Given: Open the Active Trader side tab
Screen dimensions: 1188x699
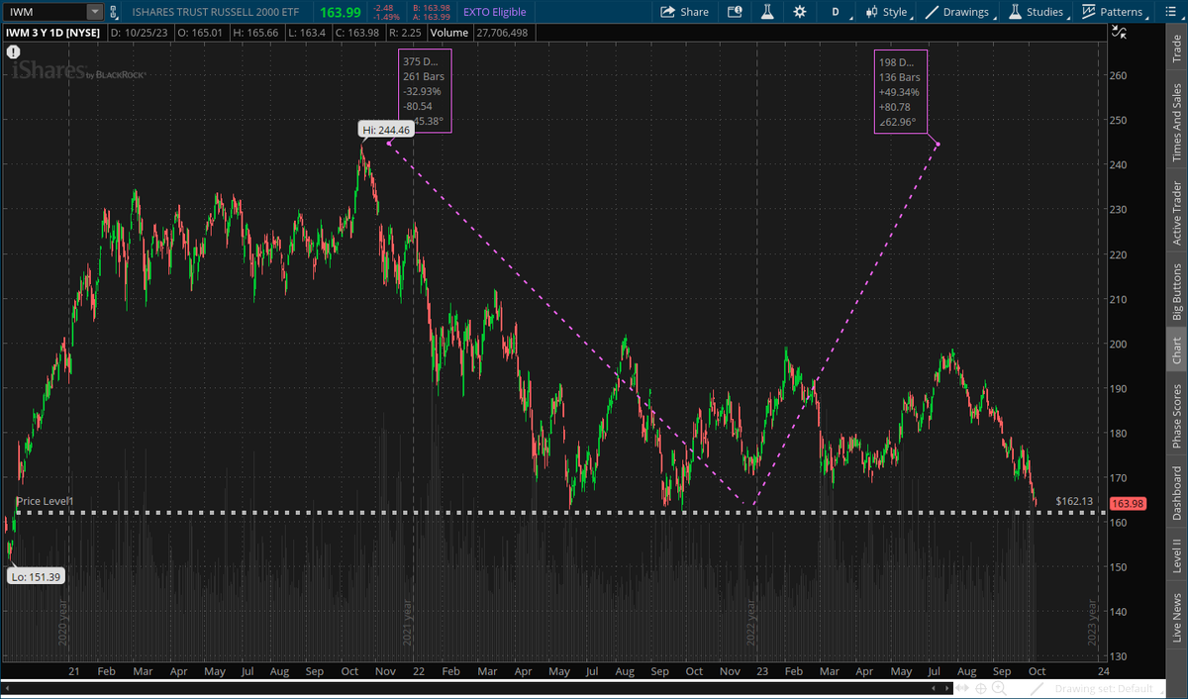Looking at the screenshot, I should (1176, 212).
